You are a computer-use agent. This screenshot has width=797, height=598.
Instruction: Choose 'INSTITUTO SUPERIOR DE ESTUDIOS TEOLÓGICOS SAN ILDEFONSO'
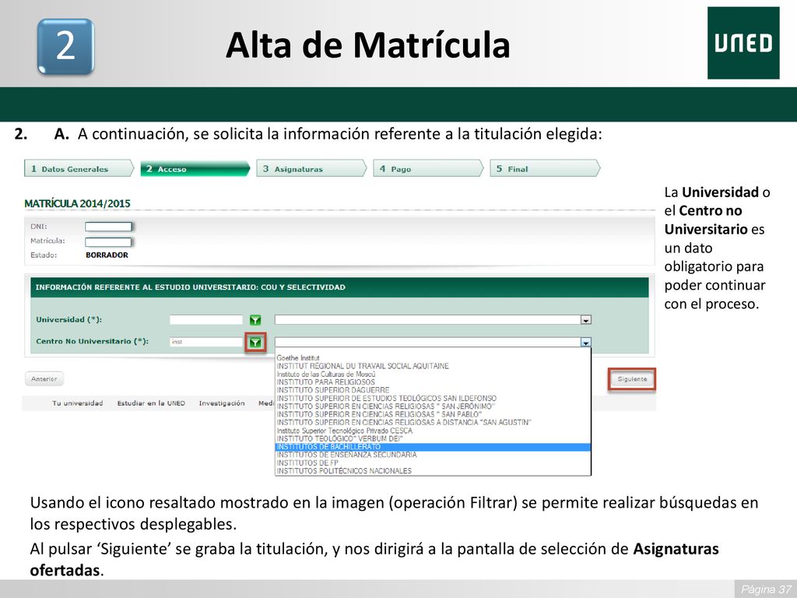[433, 398]
